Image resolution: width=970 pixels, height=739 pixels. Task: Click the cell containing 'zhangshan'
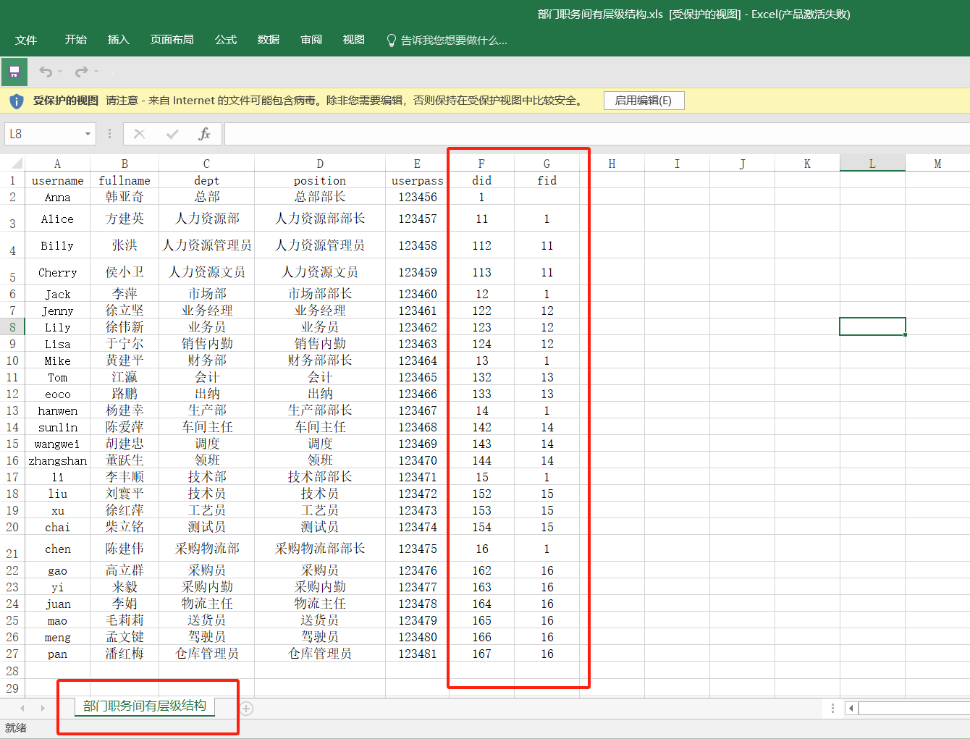coord(57,460)
